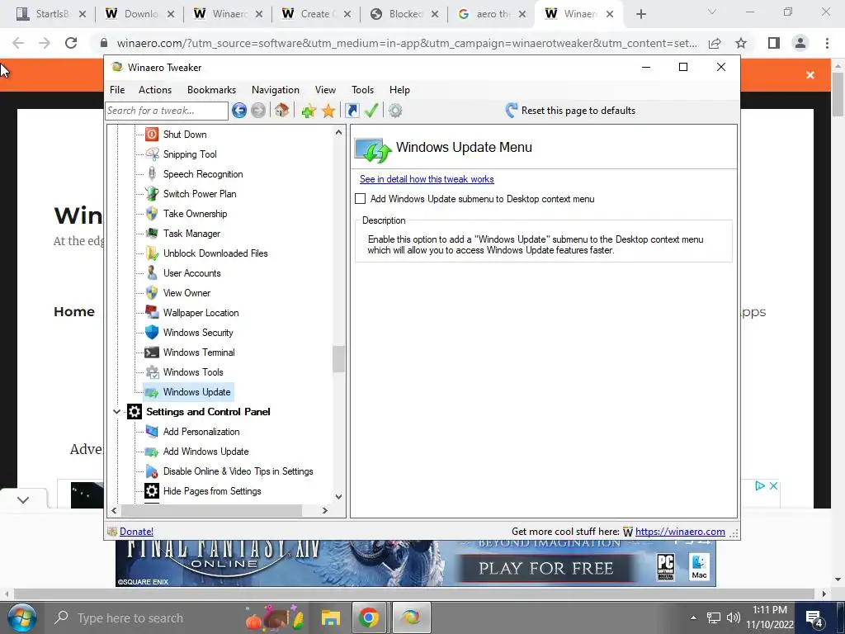845x634 pixels.
Task: Collapse Settings and Control Panel tree node
Action: tap(116, 411)
